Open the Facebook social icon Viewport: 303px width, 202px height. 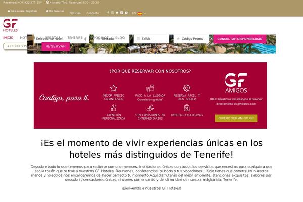coord(108,13)
